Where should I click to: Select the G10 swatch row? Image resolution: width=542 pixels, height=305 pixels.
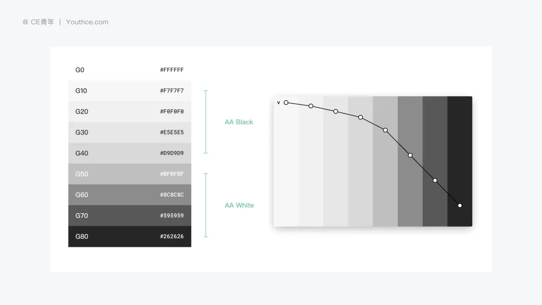tap(129, 90)
